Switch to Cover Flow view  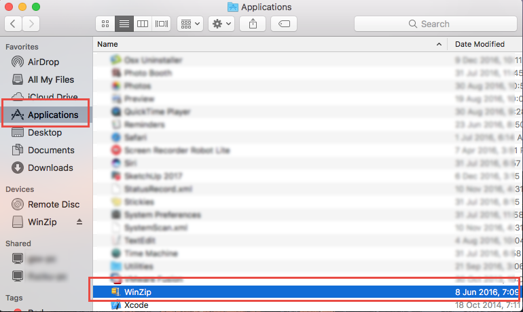click(162, 24)
